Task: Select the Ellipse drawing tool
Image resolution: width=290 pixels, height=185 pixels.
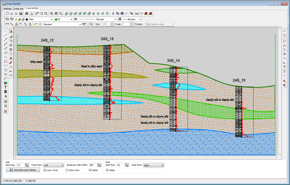Action: coord(6,74)
